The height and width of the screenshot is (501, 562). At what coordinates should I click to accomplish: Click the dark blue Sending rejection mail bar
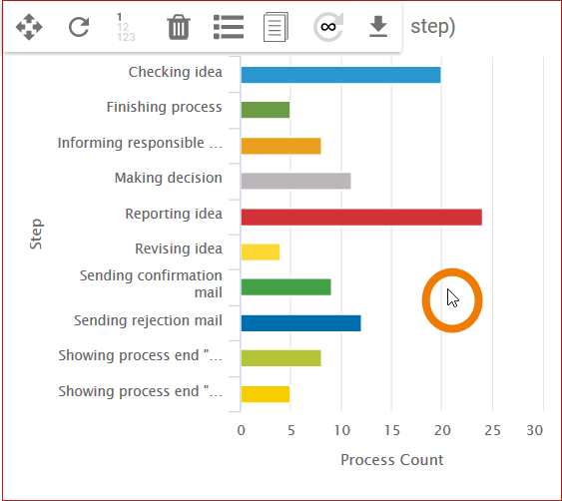[x=301, y=323]
